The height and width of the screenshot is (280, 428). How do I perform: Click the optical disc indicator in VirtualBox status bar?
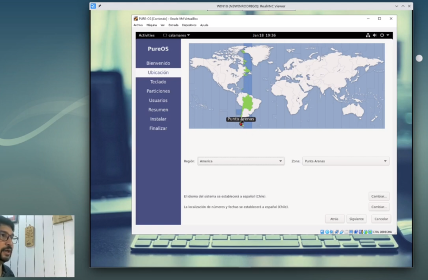coord(327,232)
